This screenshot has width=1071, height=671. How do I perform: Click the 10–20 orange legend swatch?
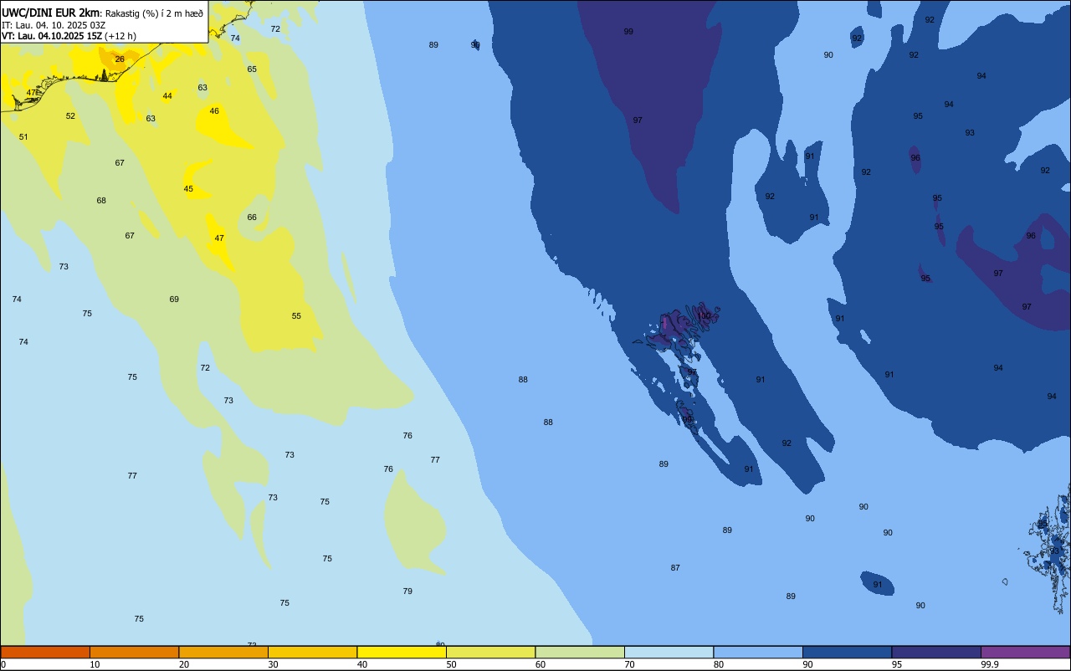(x=134, y=652)
